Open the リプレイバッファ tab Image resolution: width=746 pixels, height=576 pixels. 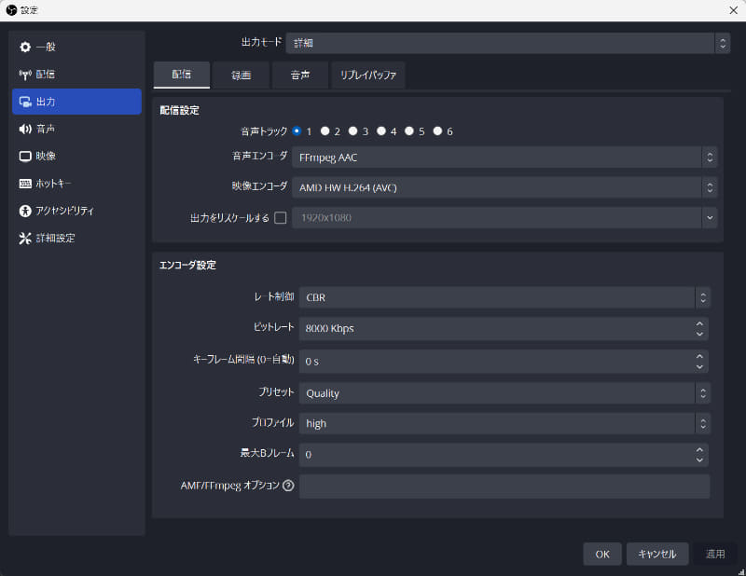[368, 75]
